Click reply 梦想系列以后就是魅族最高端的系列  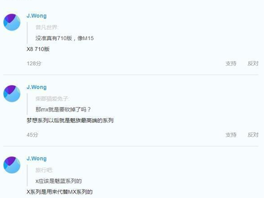click(70, 120)
